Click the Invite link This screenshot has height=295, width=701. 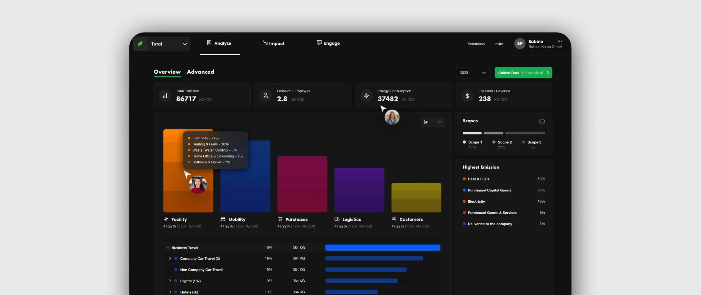pos(499,44)
